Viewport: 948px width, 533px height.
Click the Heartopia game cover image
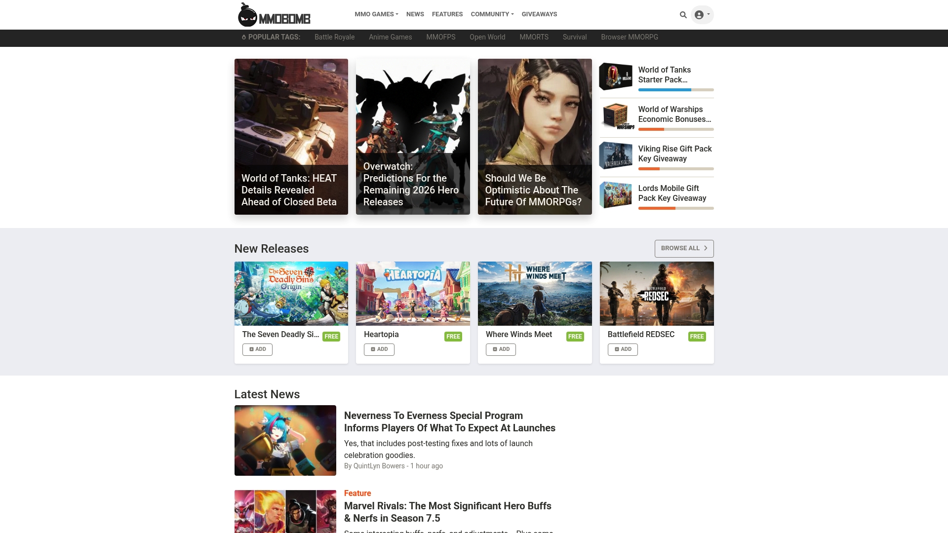click(x=413, y=294)
